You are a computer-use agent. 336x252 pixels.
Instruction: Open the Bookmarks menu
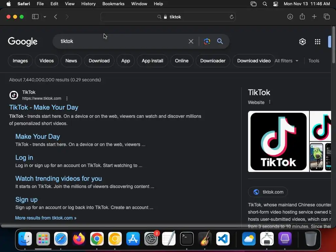[113, 4]
